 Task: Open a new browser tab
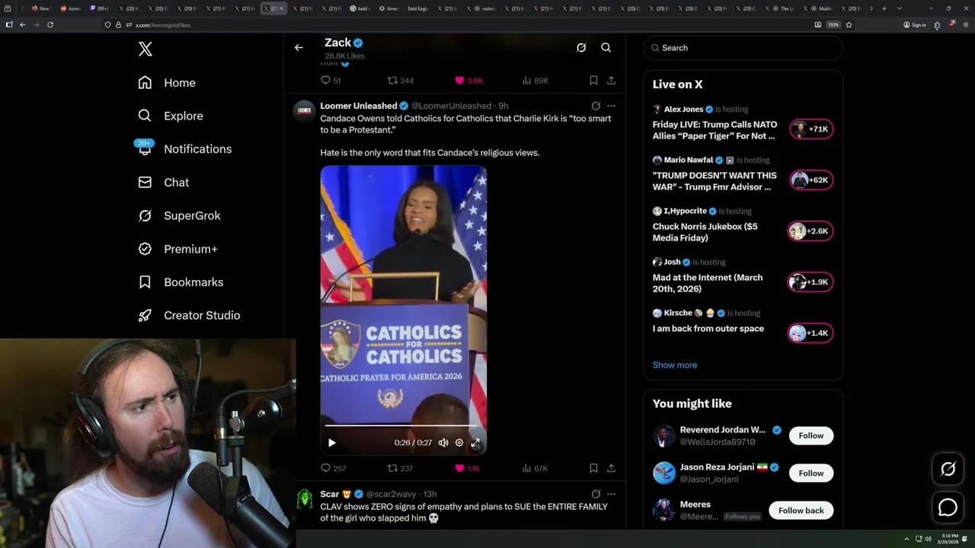pos(884,8)
